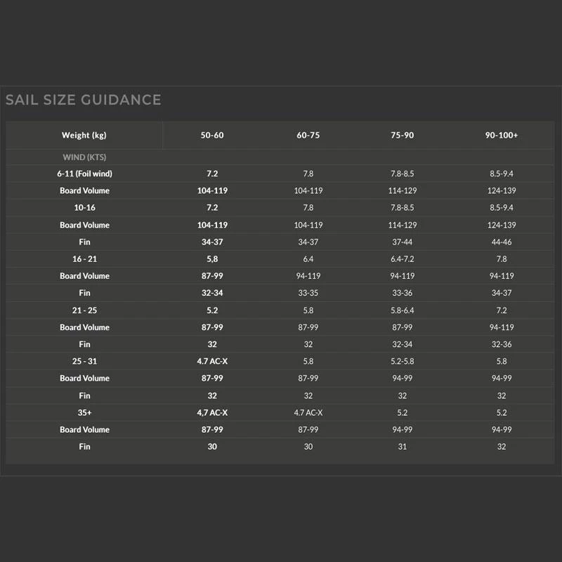This screenshot has width=562, height=562.
Task: Click the SAIL SIZE GUIDANCE heading
Action: coord(83,100)
